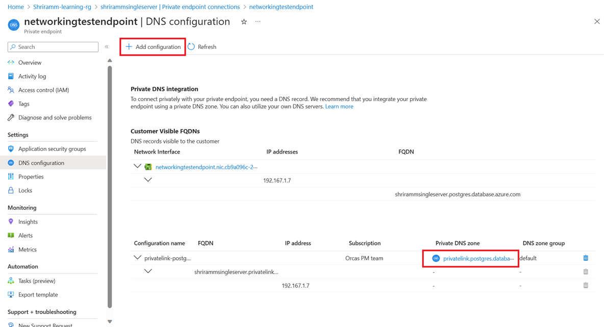Open the ellipsis more options menu
Viewport: 612px width, 327px height.
click(x=258, y=22)
